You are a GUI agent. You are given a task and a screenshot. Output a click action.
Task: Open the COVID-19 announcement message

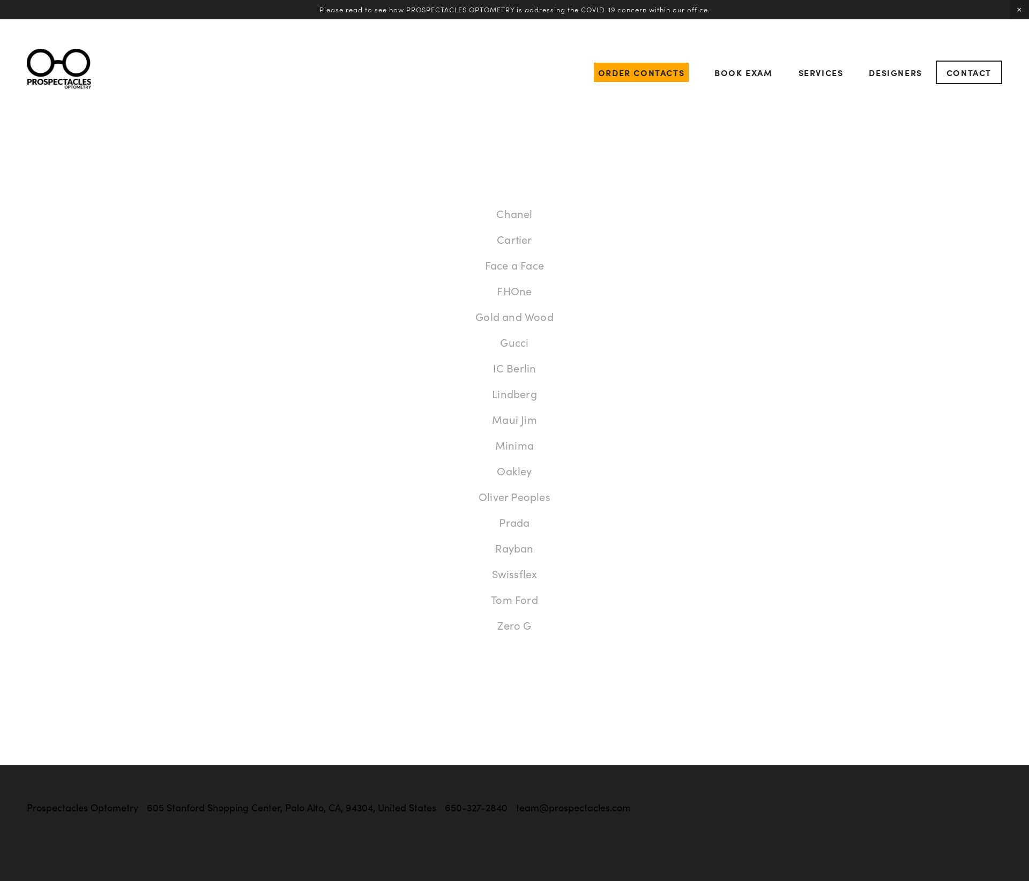[x=514, y=10]
